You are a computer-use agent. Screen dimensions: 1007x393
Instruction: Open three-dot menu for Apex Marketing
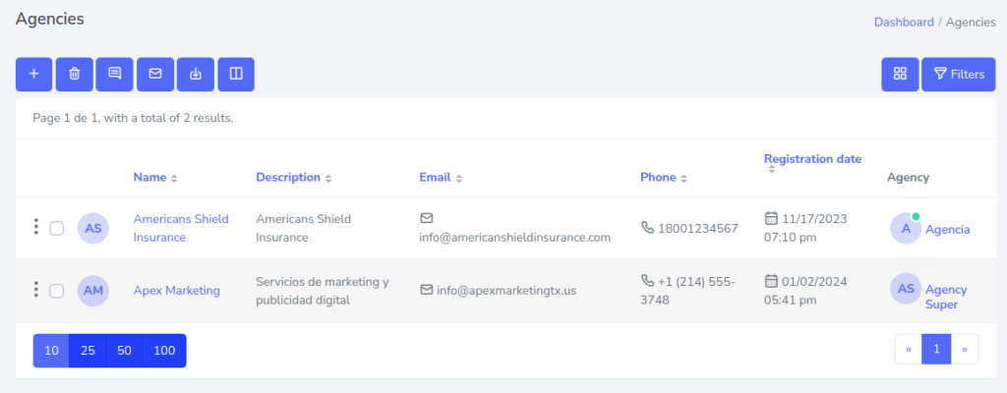36,290
